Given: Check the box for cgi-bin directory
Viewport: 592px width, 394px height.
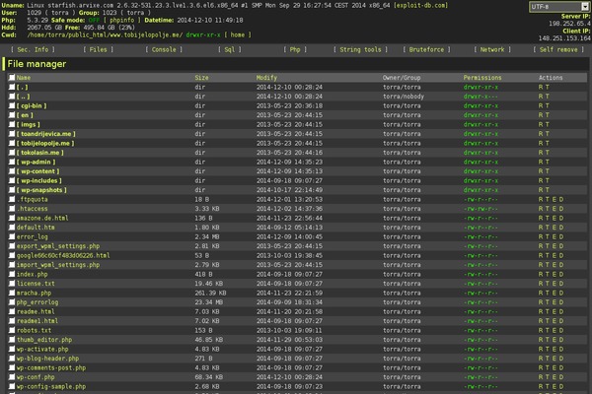Looking at the screenshot, I should pyautogui.click(x=12, y=105).
